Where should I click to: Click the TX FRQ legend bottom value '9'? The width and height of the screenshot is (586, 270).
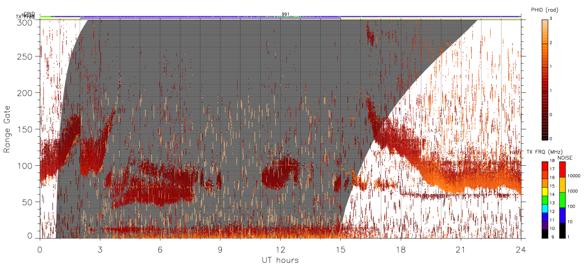pyautogui.click(x=553, y=237)
